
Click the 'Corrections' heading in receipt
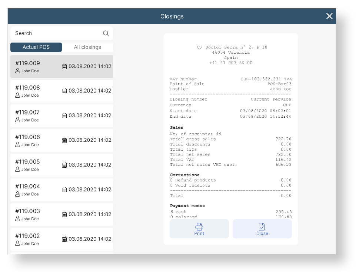(185, 175)
